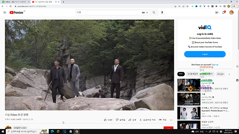Open the Windows Start menu
239x134 pixels.
(3, 131)
